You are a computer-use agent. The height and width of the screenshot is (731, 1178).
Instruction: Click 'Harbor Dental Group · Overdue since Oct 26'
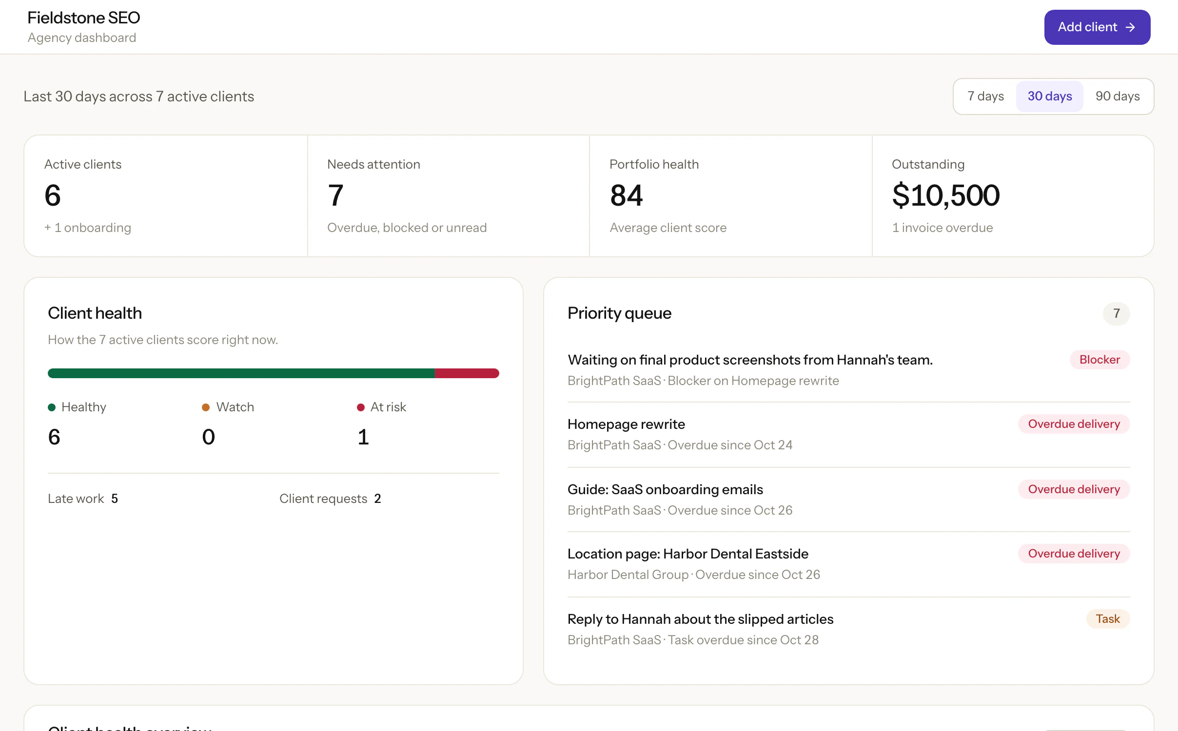(x=693, y=575)
